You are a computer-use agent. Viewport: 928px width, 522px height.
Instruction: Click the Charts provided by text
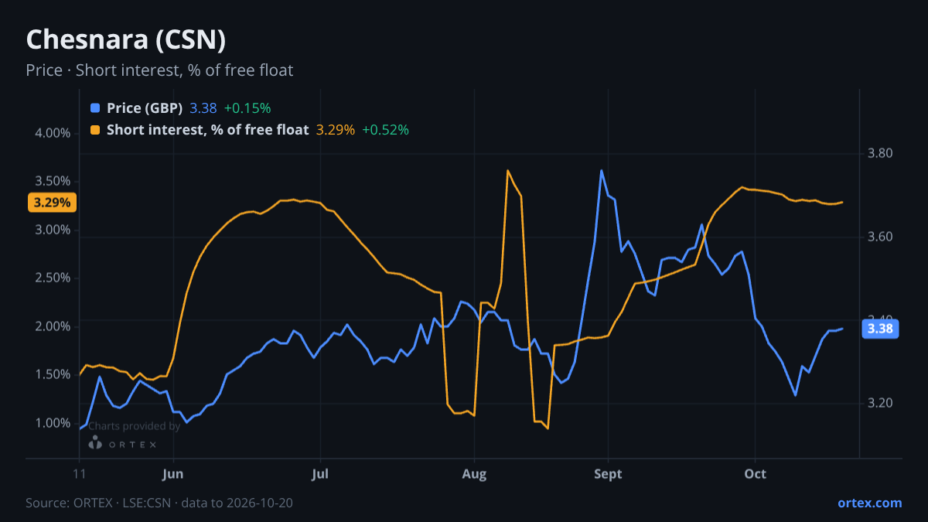coord(134,426)
